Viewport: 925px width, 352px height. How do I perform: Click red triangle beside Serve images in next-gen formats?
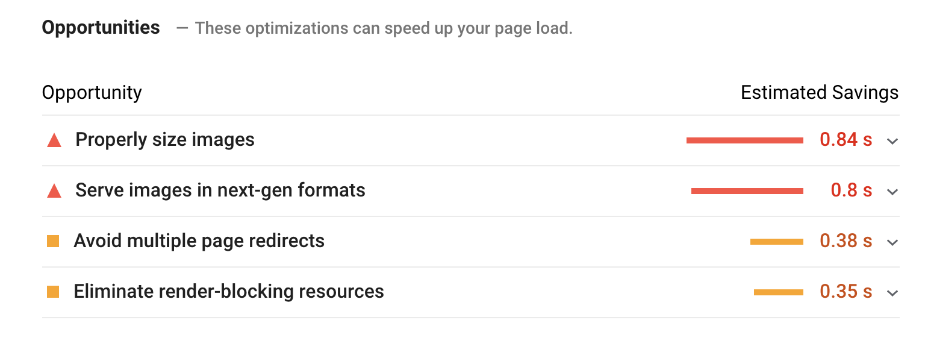(x=54, y=191)
